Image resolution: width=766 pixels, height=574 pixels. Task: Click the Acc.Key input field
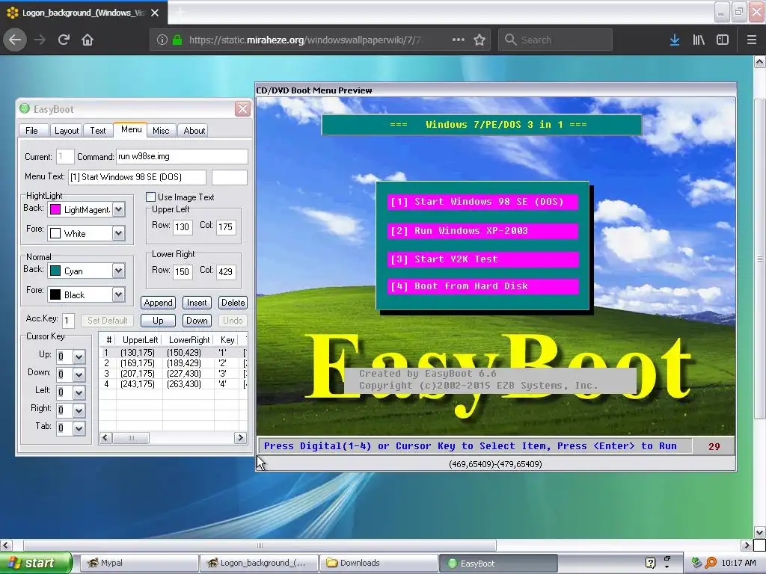68,321
